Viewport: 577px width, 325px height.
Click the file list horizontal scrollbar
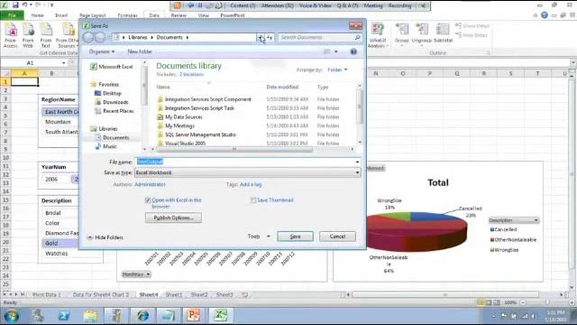tap(234, 149)
